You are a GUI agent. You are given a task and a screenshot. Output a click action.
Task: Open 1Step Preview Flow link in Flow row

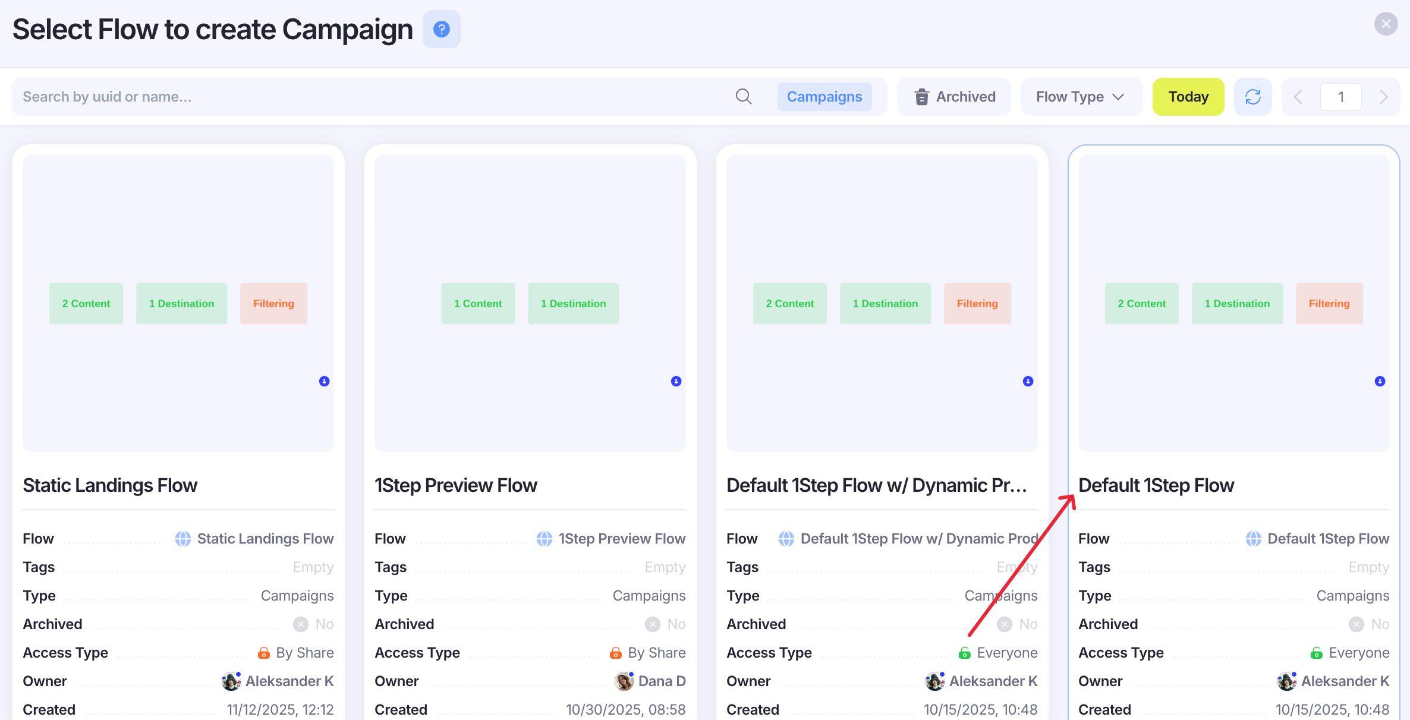pos(622,539)
